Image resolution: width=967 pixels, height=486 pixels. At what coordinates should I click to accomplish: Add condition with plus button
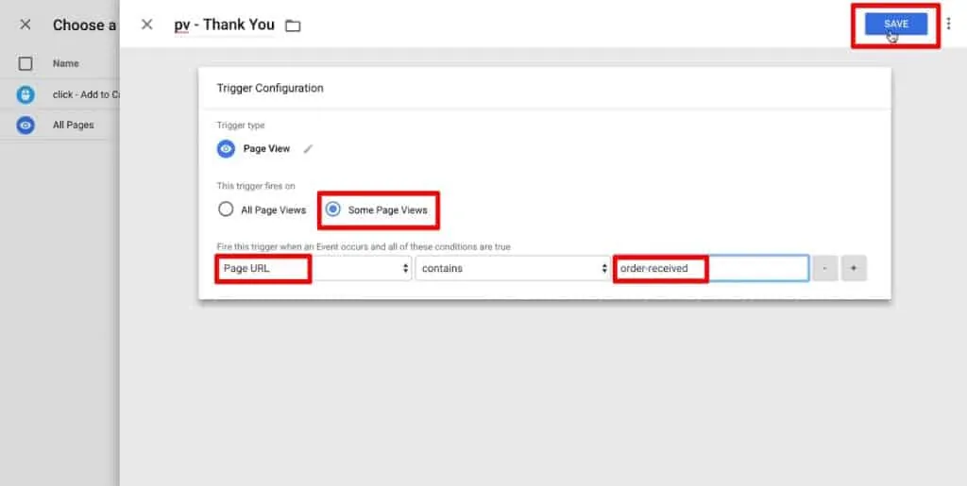point(854,269)
